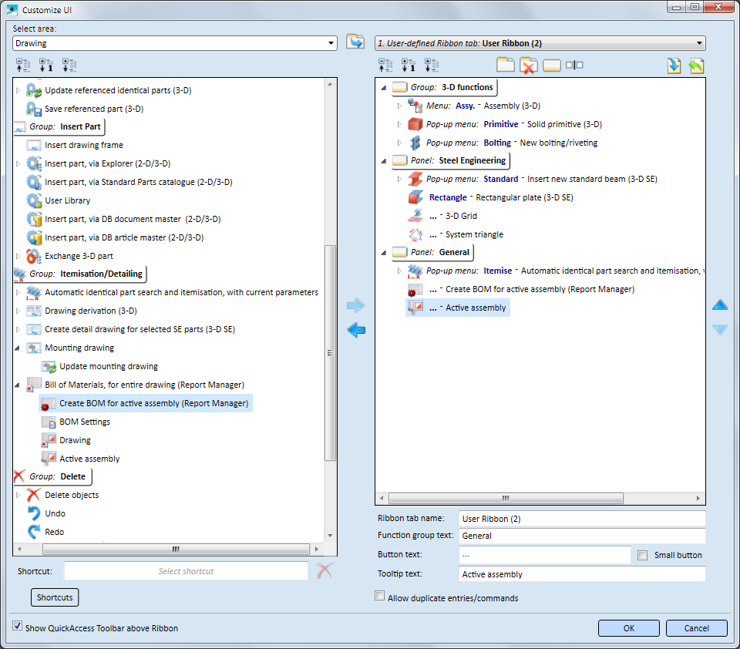Click the delete tab icon with red X
The image size is (740, 649).
528,66
